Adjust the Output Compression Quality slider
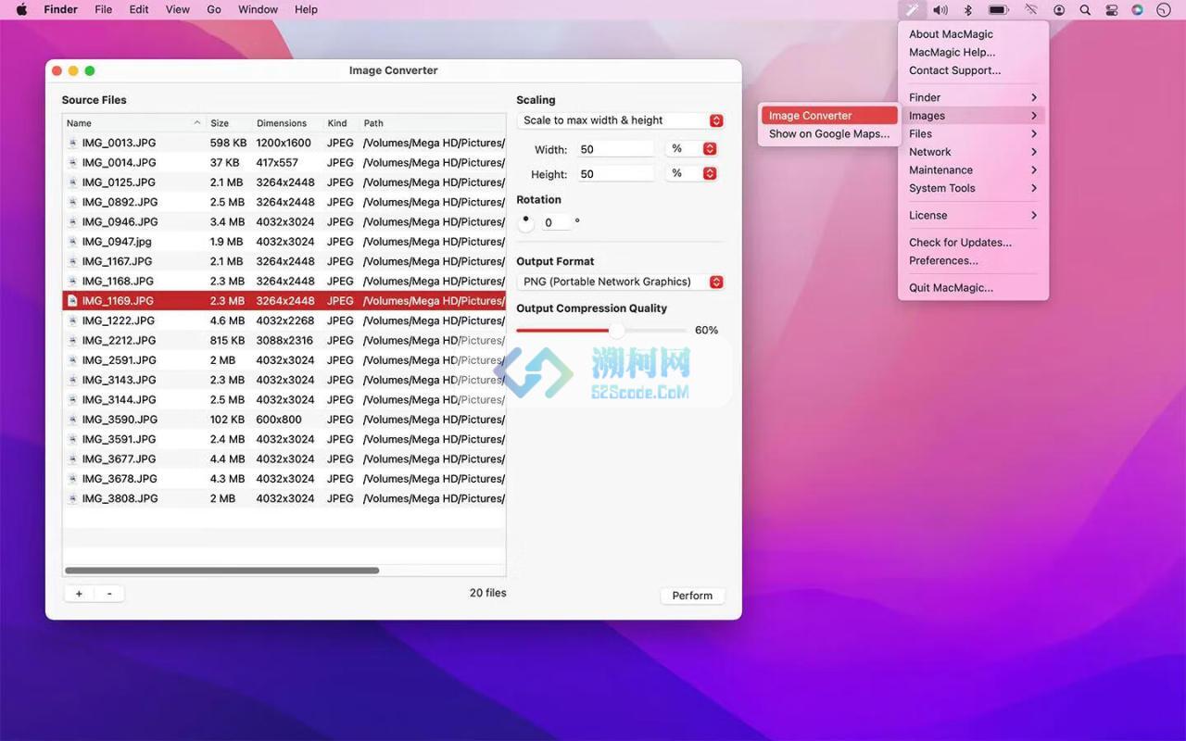The image size is (1186, 741). click(616, 330)
